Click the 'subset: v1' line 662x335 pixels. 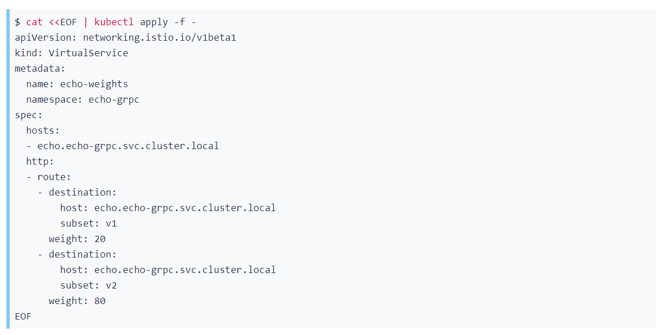(88, 223)
